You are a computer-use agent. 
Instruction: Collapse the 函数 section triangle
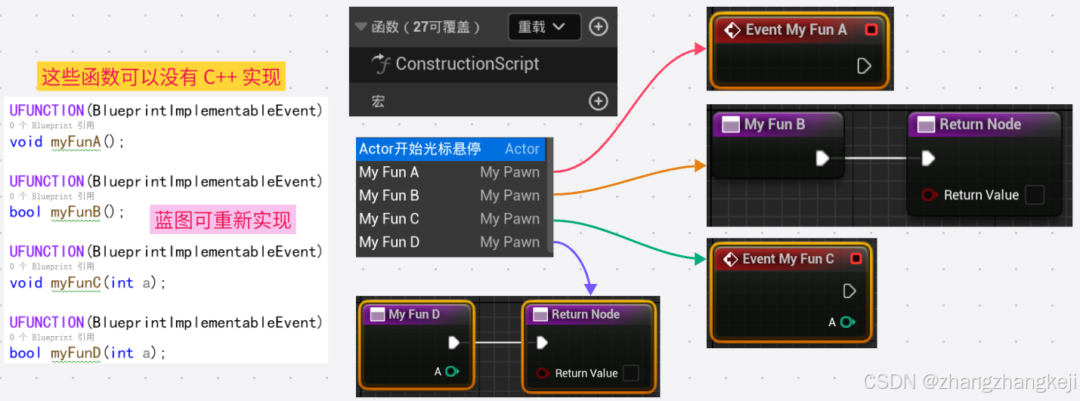point(361,27)
